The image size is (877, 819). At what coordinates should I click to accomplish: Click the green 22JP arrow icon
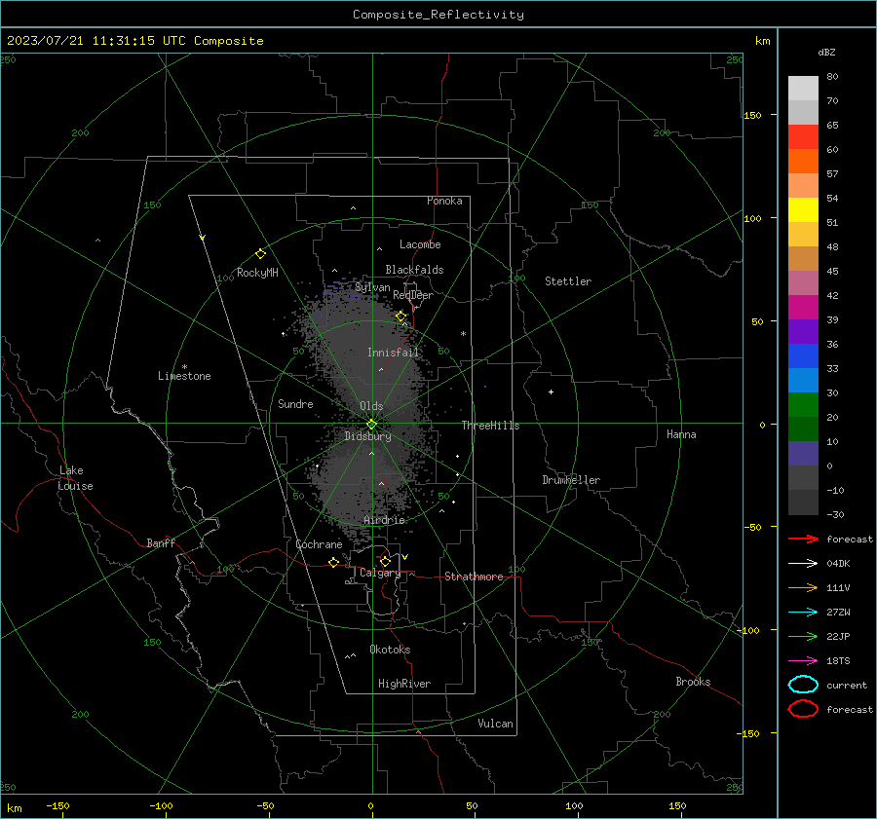click(x=803, y=636)
